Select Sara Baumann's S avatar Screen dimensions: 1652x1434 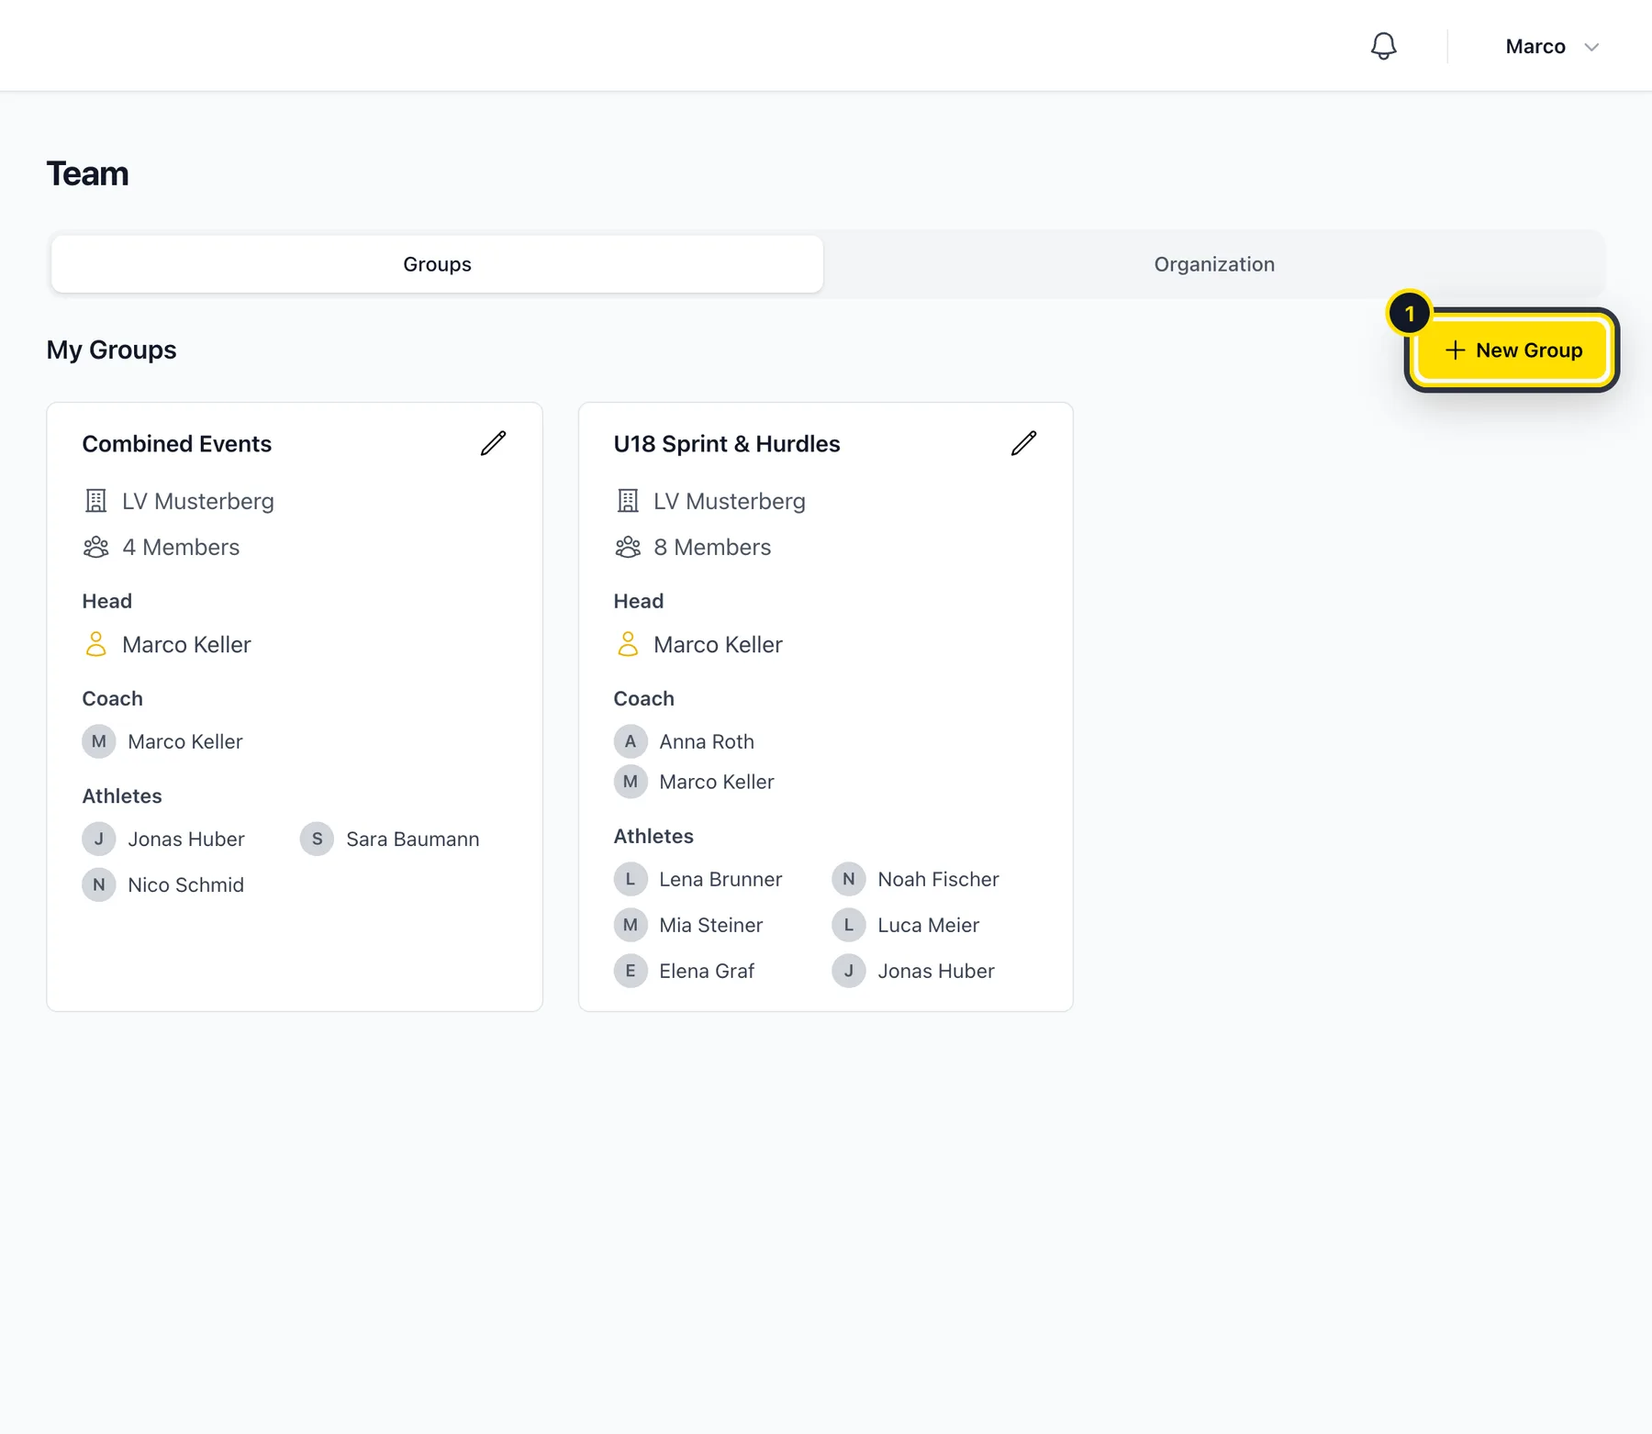point(317,839)
